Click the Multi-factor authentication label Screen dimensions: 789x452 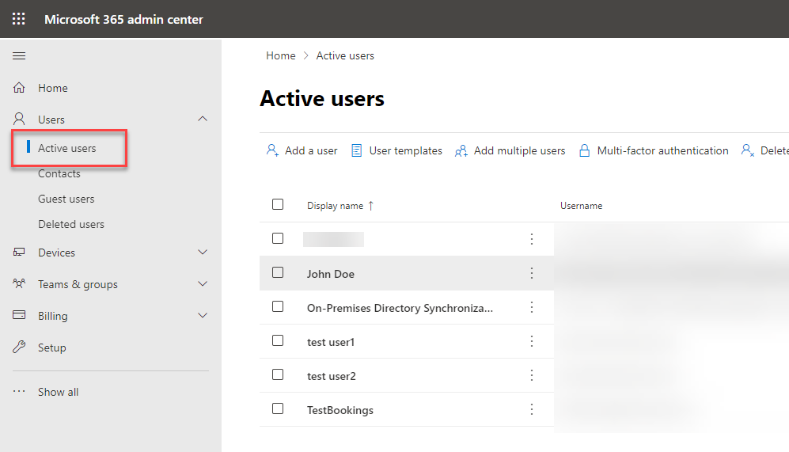[662, 150]
